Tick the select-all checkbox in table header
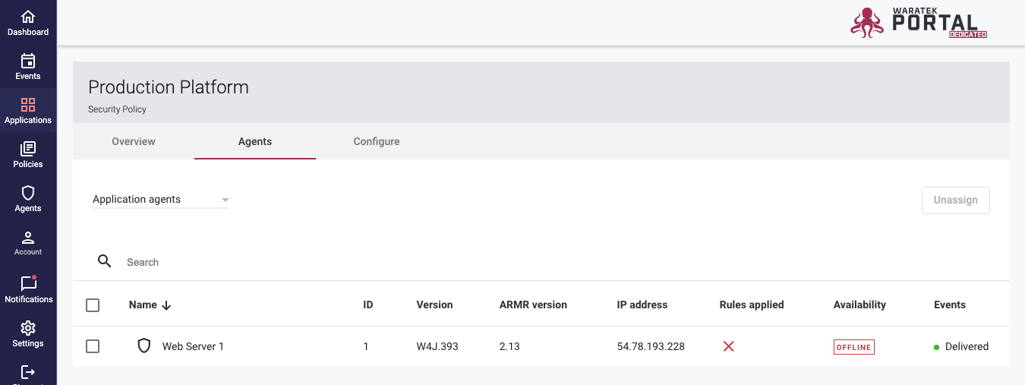1025x385 pixels. point(93,305)
